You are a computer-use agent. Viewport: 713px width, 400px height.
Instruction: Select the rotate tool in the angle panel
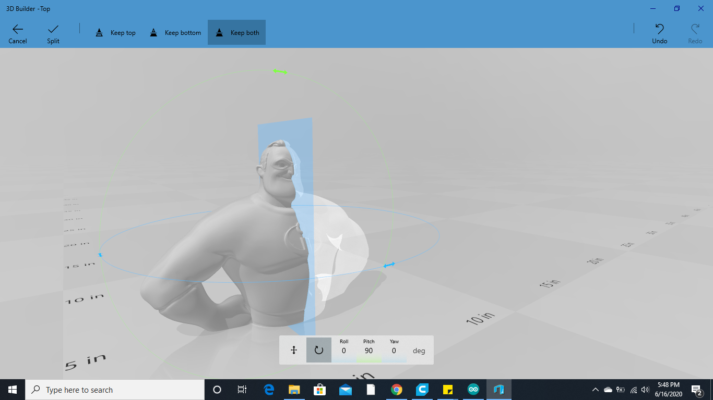tap(319, 349)
